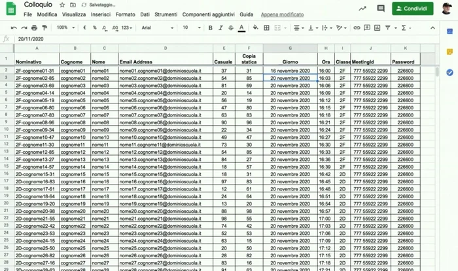Click the Appena modificato link

(x=282, y=14)
